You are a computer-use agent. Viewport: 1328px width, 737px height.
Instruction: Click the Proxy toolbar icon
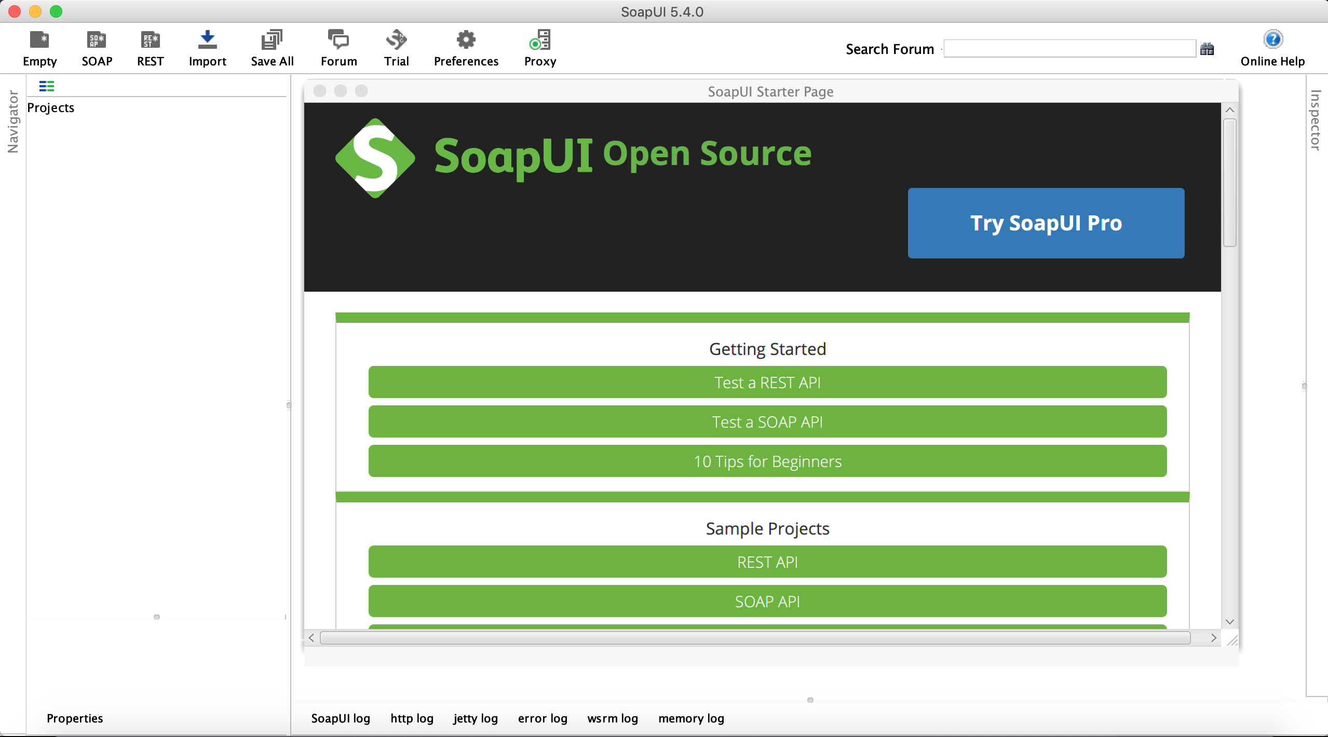(540, 40)
